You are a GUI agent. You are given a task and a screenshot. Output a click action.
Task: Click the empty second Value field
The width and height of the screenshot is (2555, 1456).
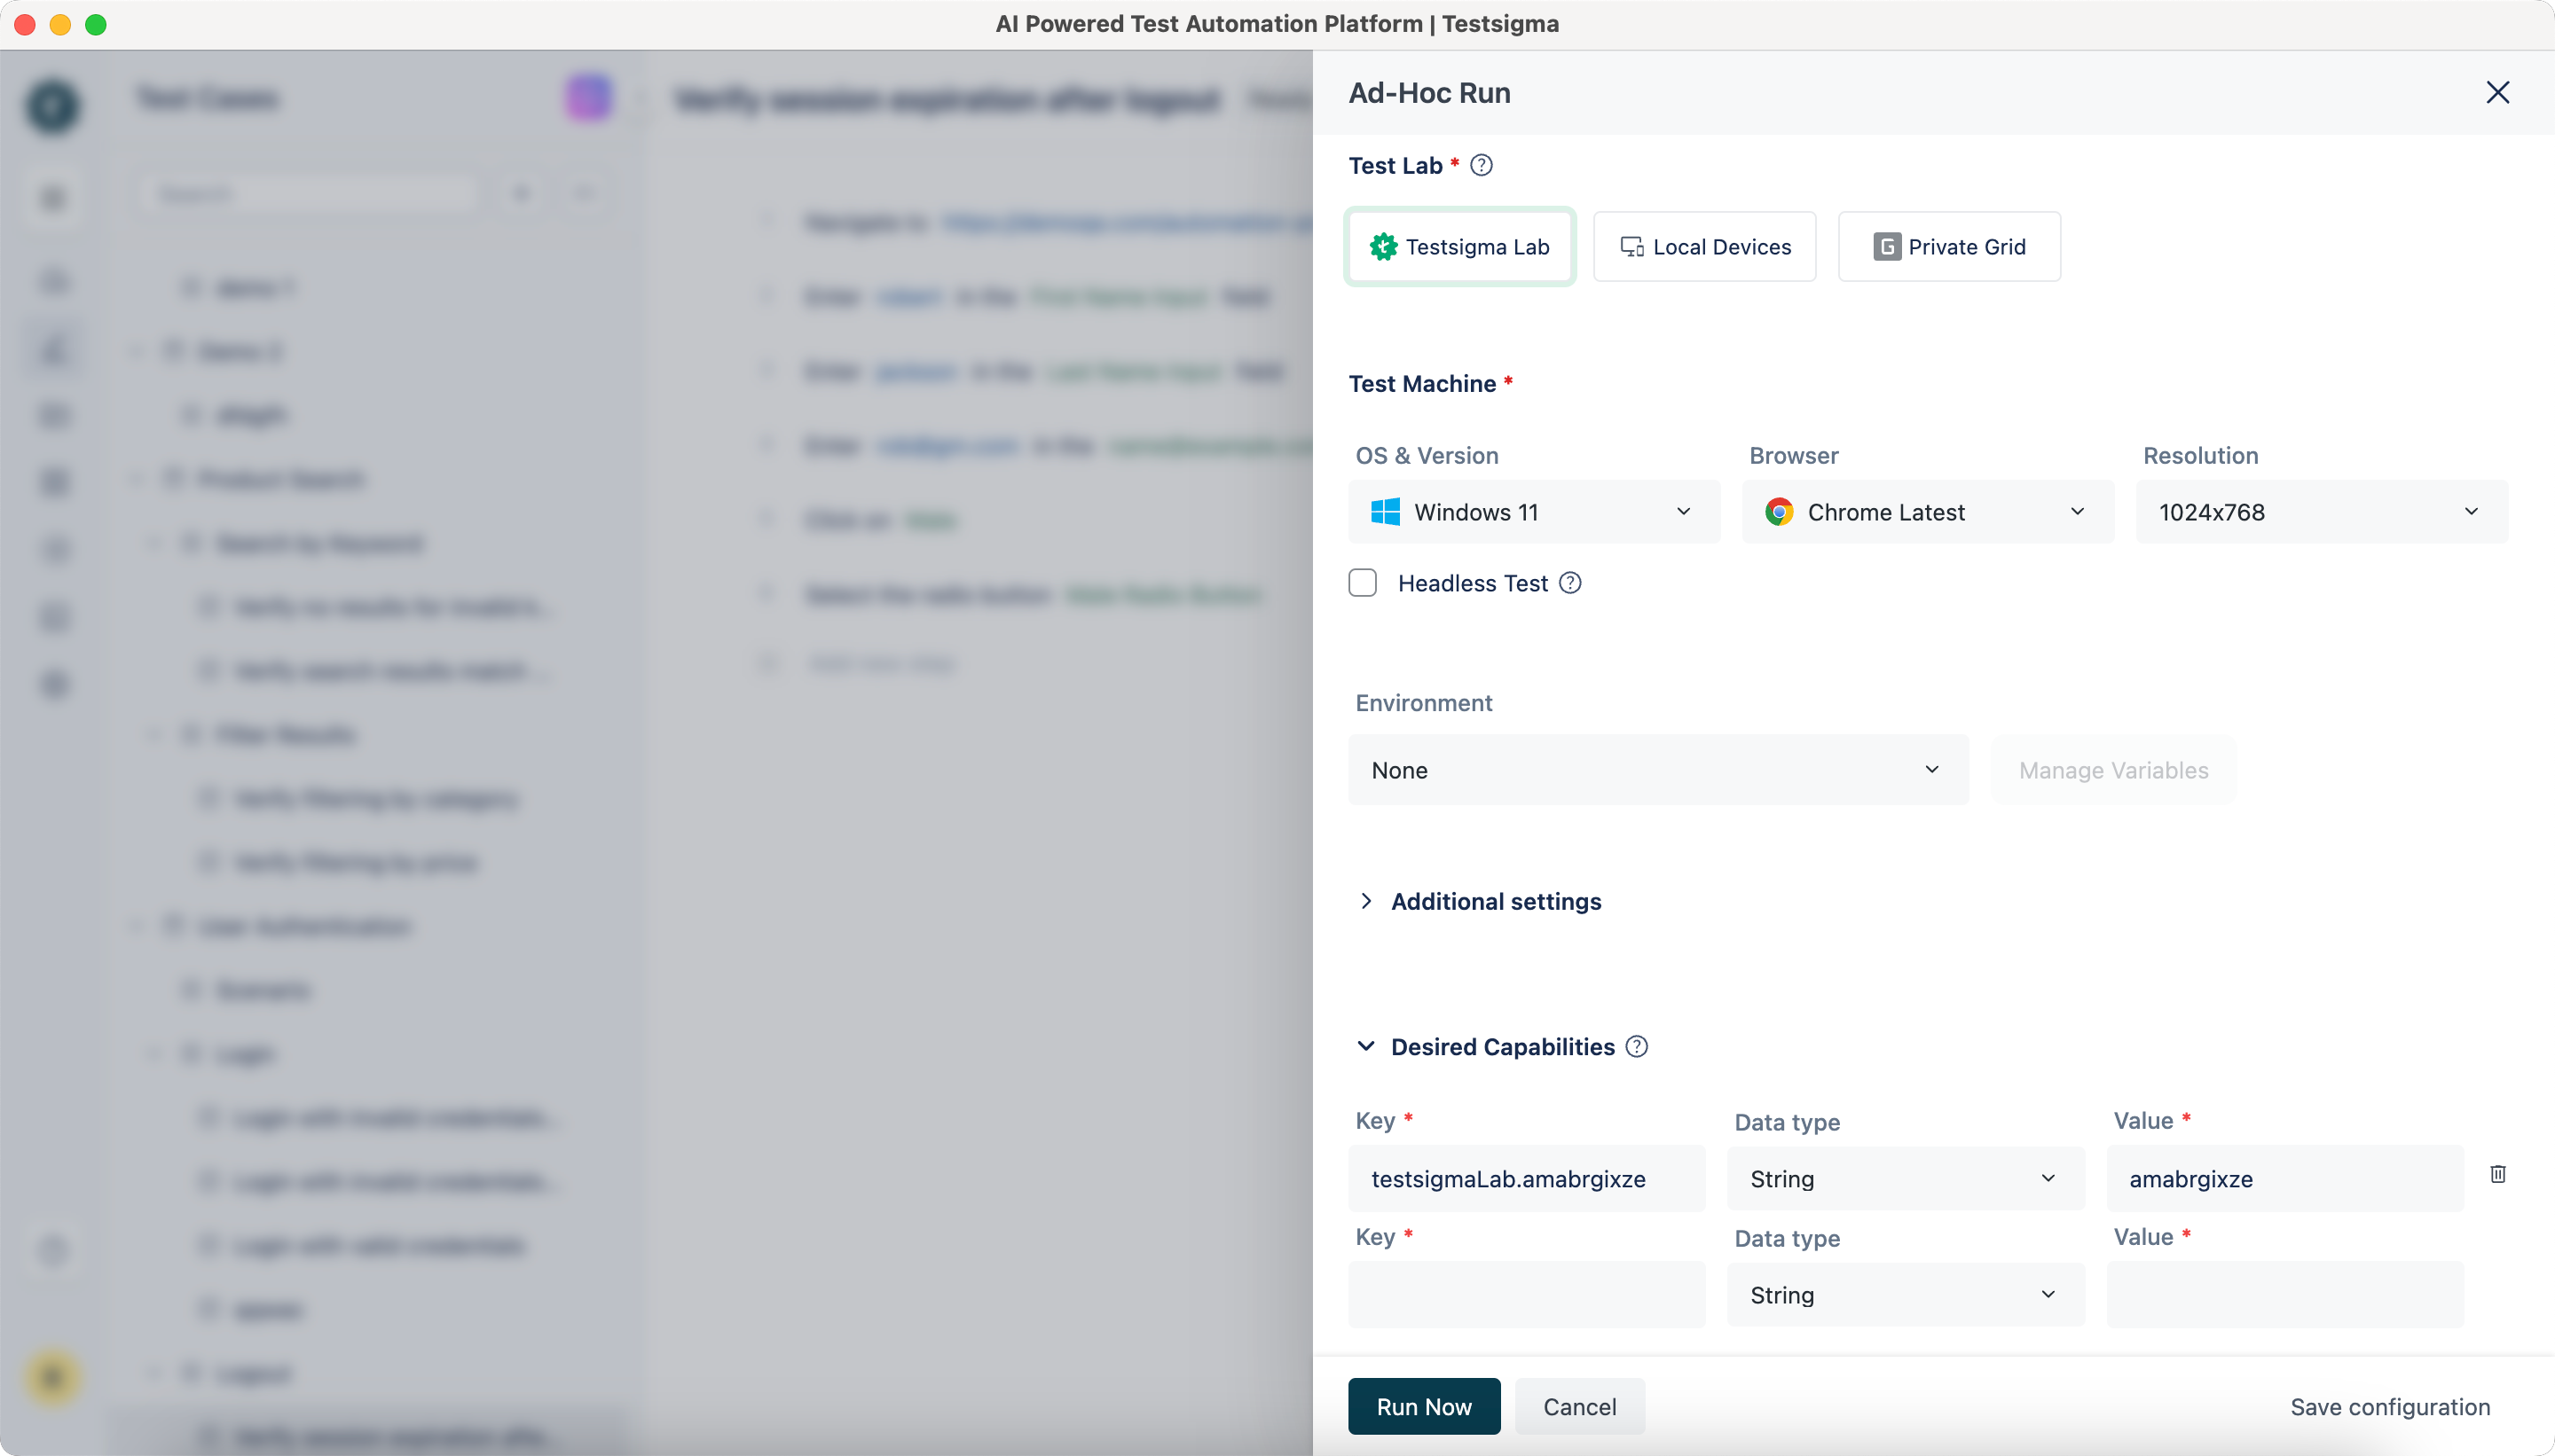pos(2285,1294)
